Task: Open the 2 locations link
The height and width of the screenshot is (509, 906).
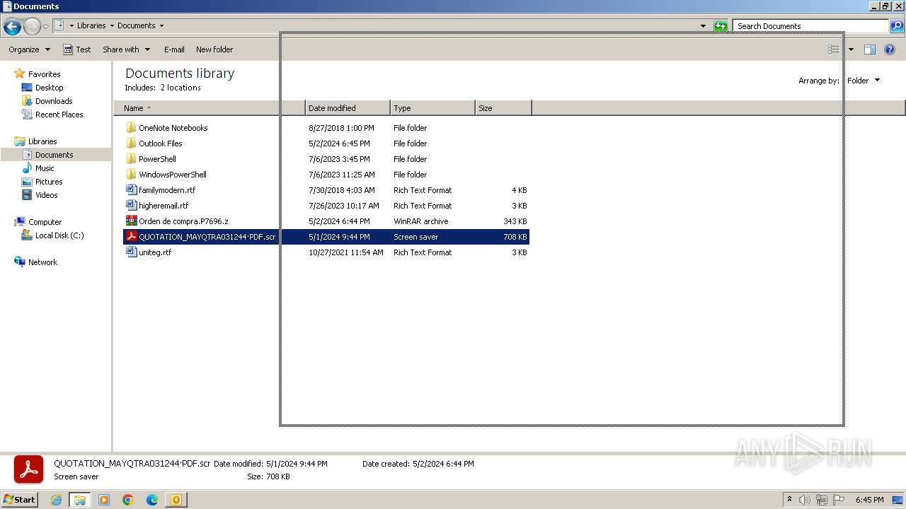Action: coord(180,88)
